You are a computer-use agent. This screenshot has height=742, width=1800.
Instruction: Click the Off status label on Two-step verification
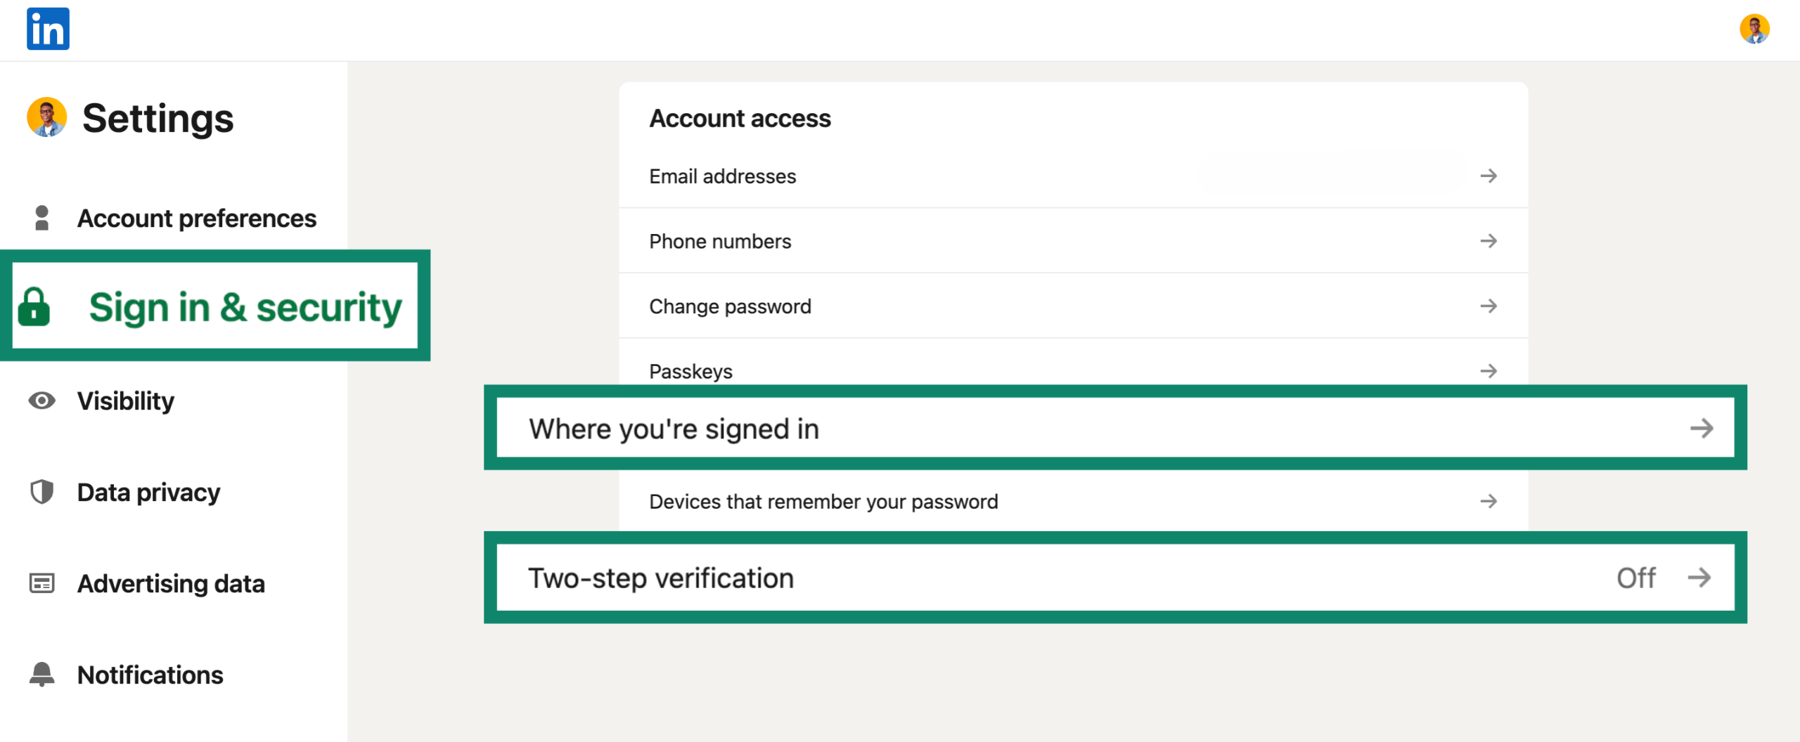click(x=1637, y=578)
